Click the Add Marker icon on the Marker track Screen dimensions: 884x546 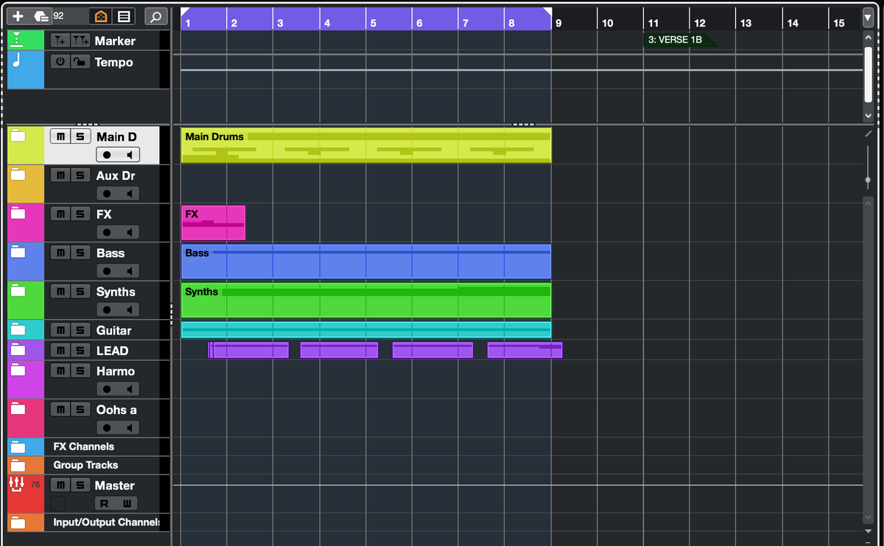pyautogui.click(x=60, y=41)
